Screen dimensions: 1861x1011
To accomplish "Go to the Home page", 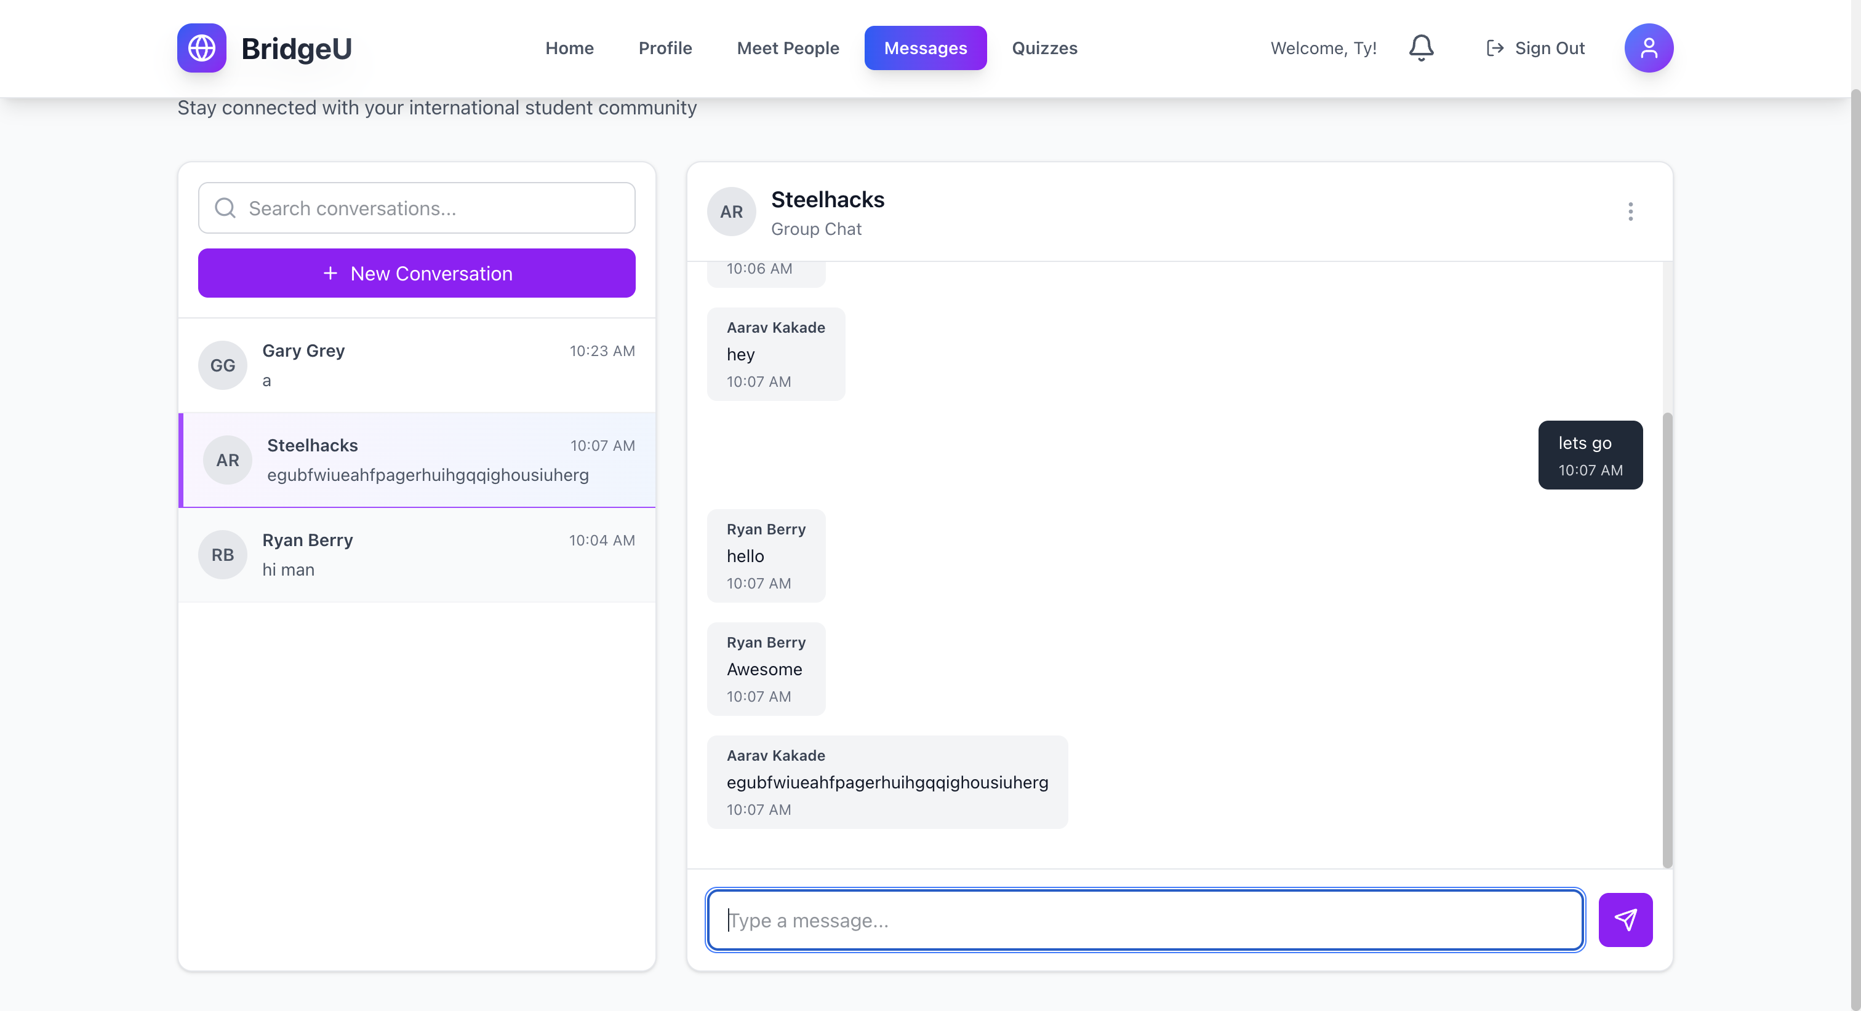I will (x=569, y=48).
